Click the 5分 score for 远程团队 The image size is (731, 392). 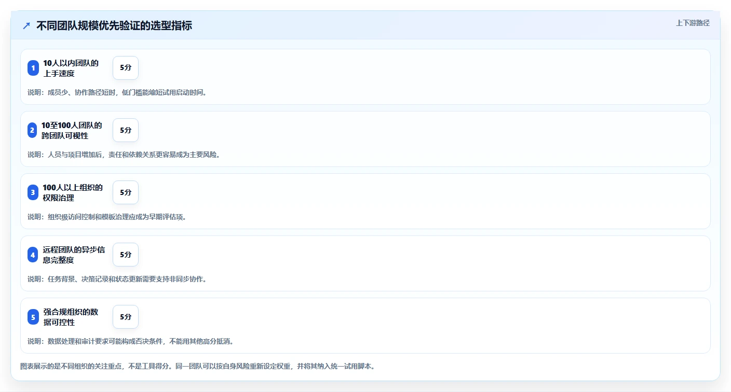pyautogui.click(x=126, y=255)
